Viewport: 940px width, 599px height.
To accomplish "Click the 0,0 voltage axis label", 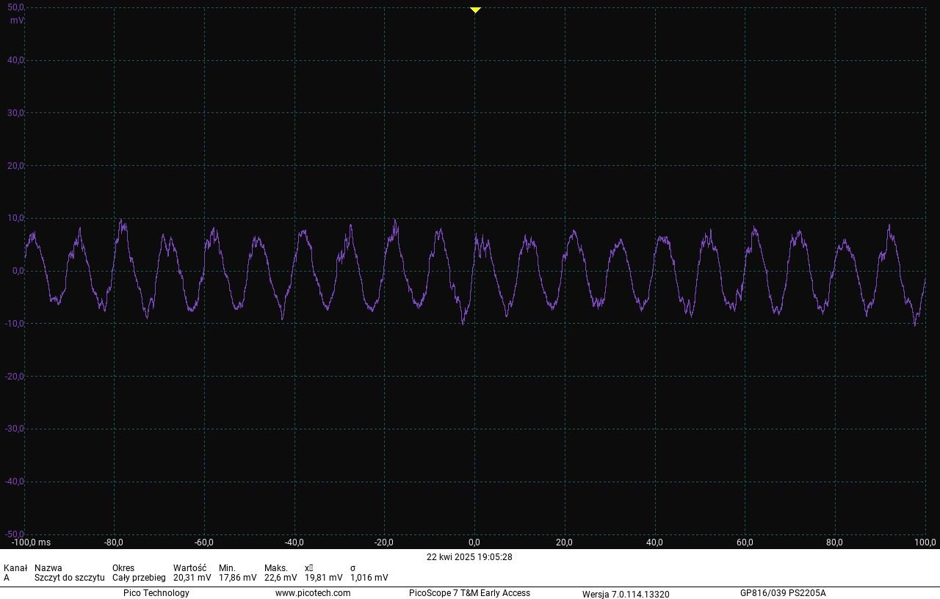I will point(18,271).
